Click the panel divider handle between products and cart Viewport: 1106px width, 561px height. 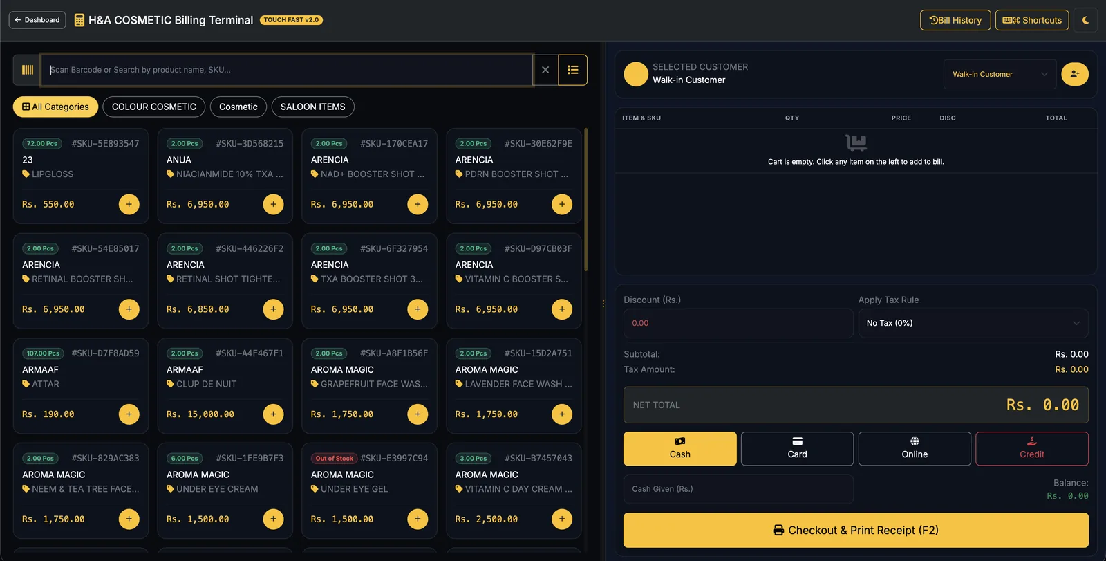(603, 304)
